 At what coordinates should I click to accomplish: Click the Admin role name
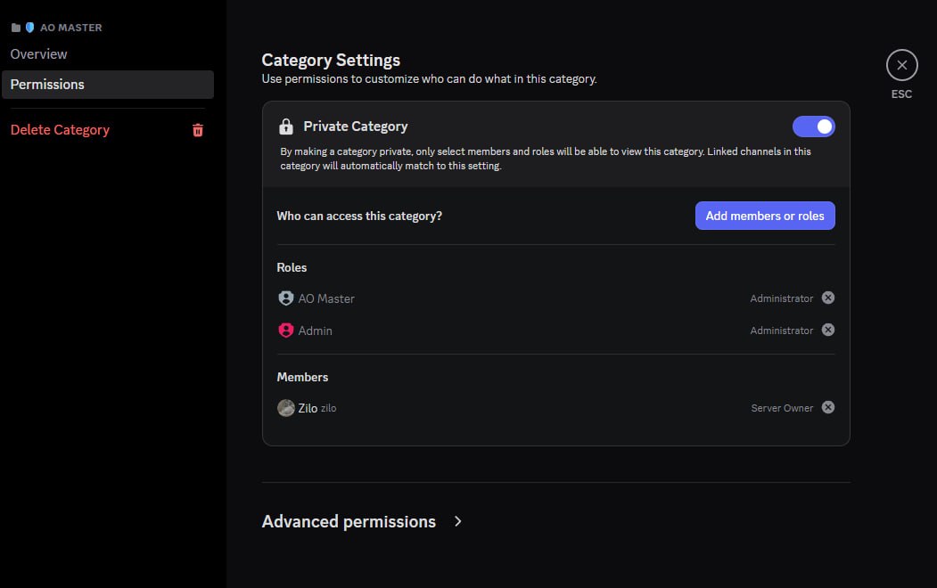coord(315,331)
